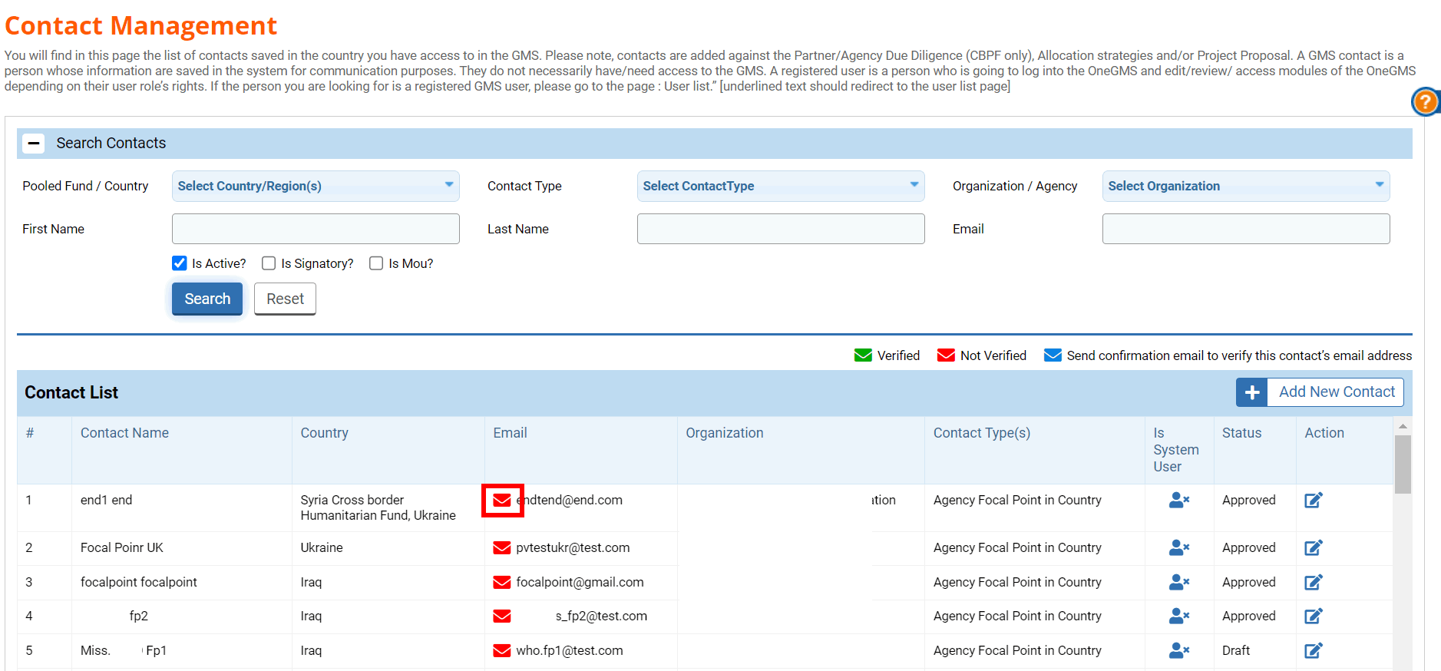Screen dimensions: 1441x671
Task: Click envelope icon for pvtestukr@test.com
Action: (x=502, y=547)
